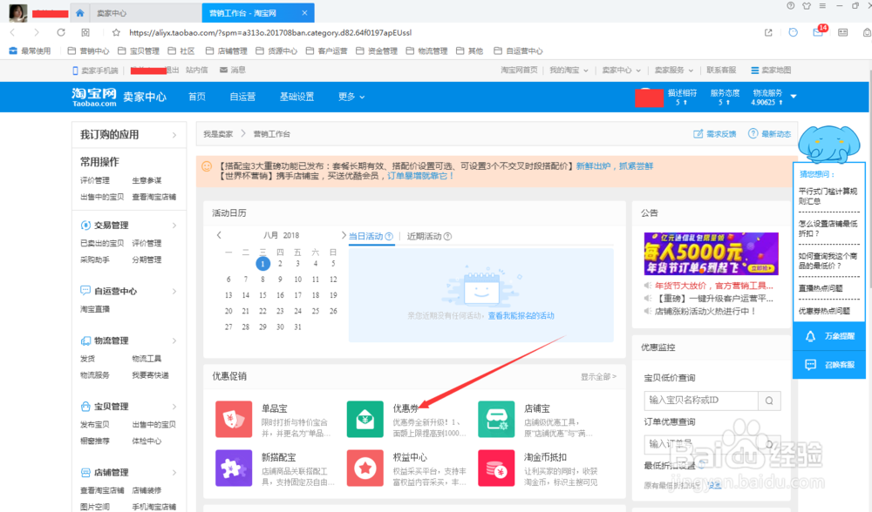Click the Taobao 淘宝网 logo
Viewport: 872px width, 512px height.
(94, 97)
